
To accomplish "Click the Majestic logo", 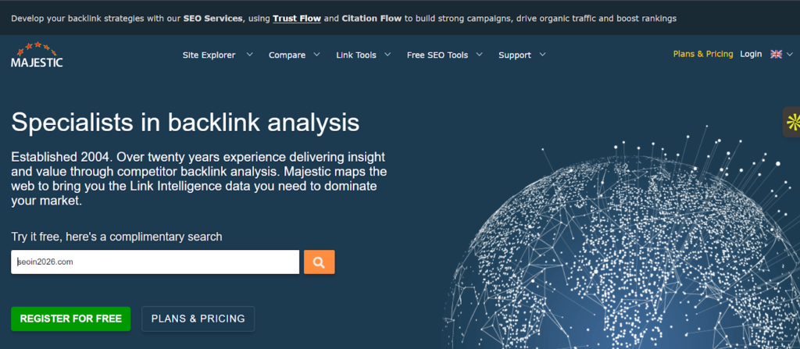I will coord(37,55).
